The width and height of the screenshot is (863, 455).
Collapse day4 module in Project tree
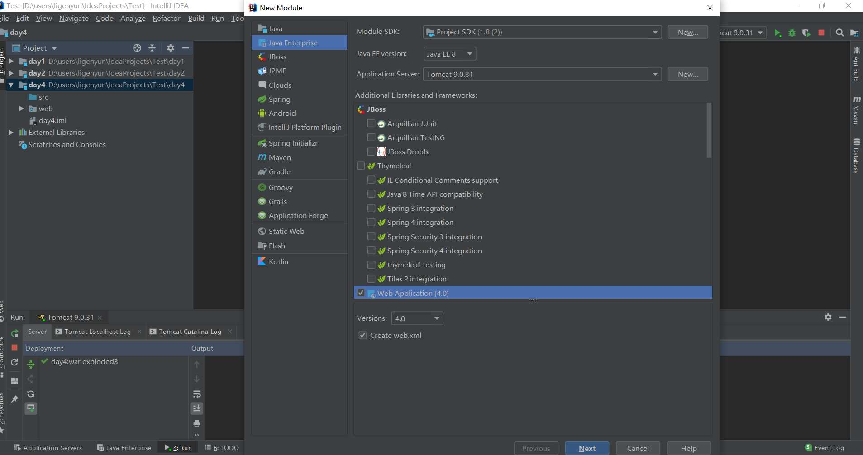pos(11,85)
